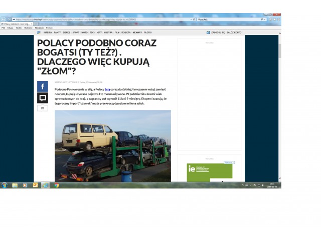Click the browser address bar
Image resolution: width=321 pixels, height=240 pixels.
coord(100,19)
